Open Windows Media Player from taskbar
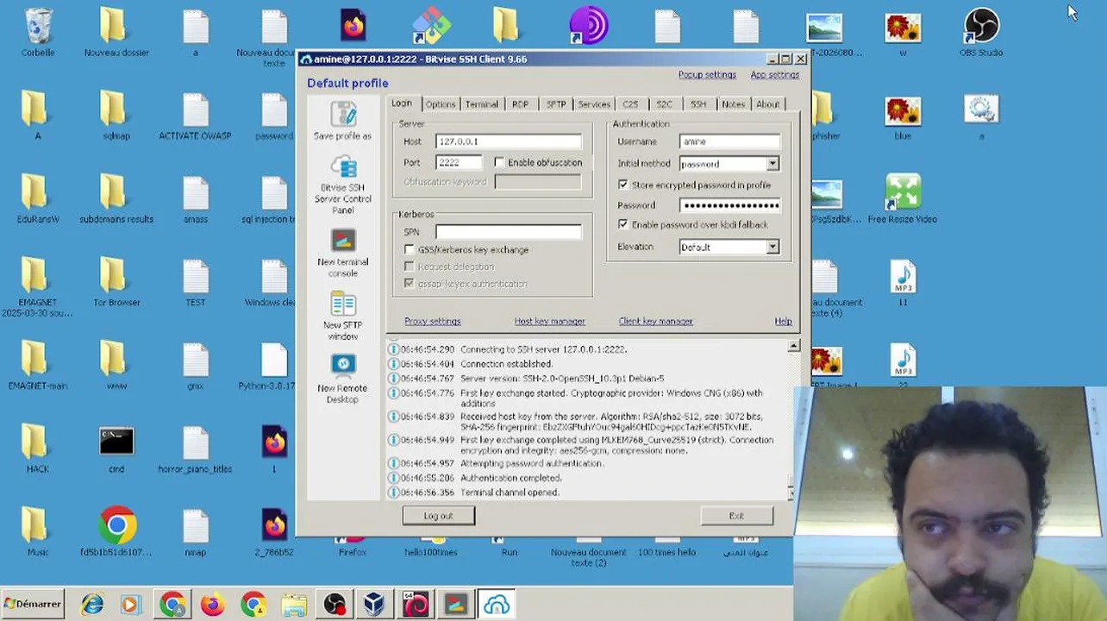 click(131, 605)
